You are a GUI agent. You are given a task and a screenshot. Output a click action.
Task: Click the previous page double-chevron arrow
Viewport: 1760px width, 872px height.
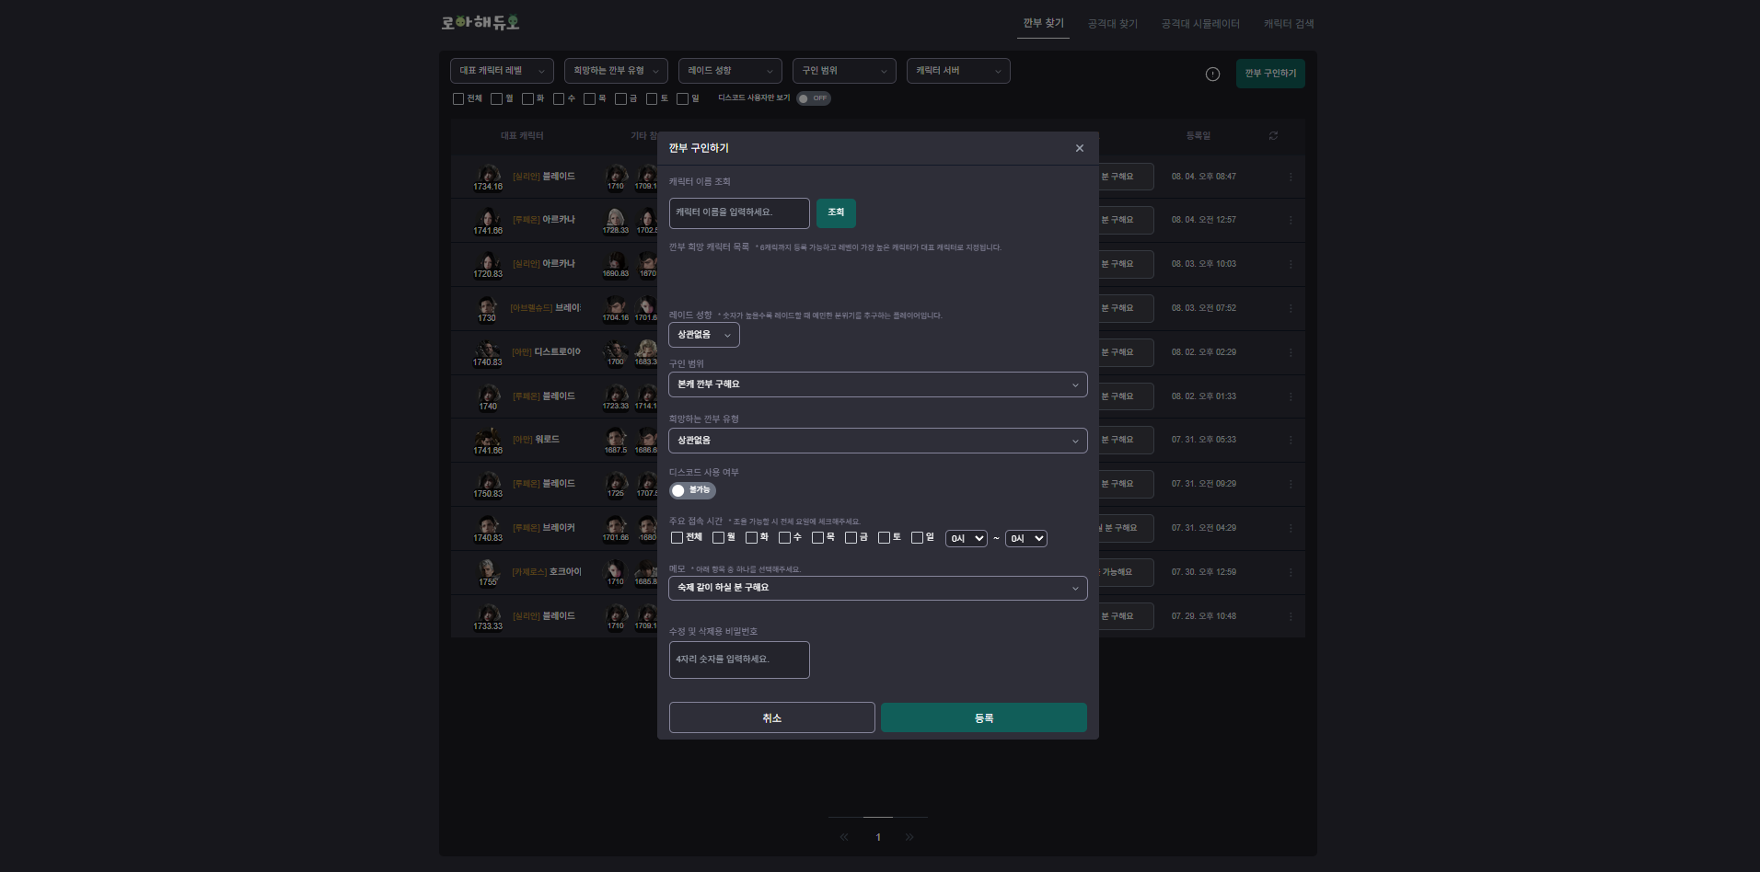click(x=844, y=837)
